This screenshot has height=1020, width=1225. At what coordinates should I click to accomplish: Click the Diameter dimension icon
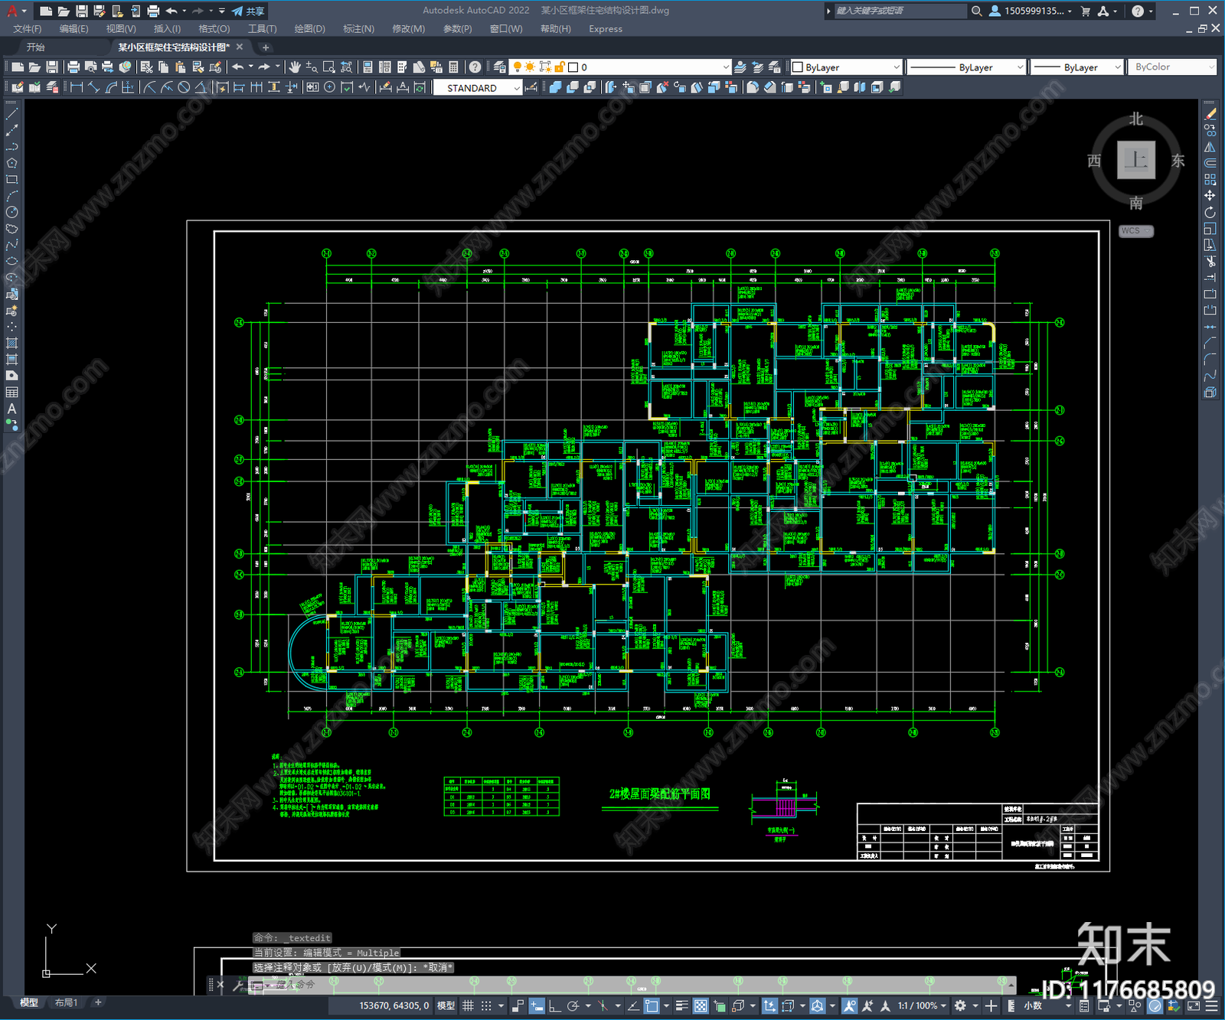[184, 87]
